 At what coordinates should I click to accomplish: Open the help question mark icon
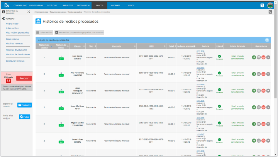pos(262,5)
